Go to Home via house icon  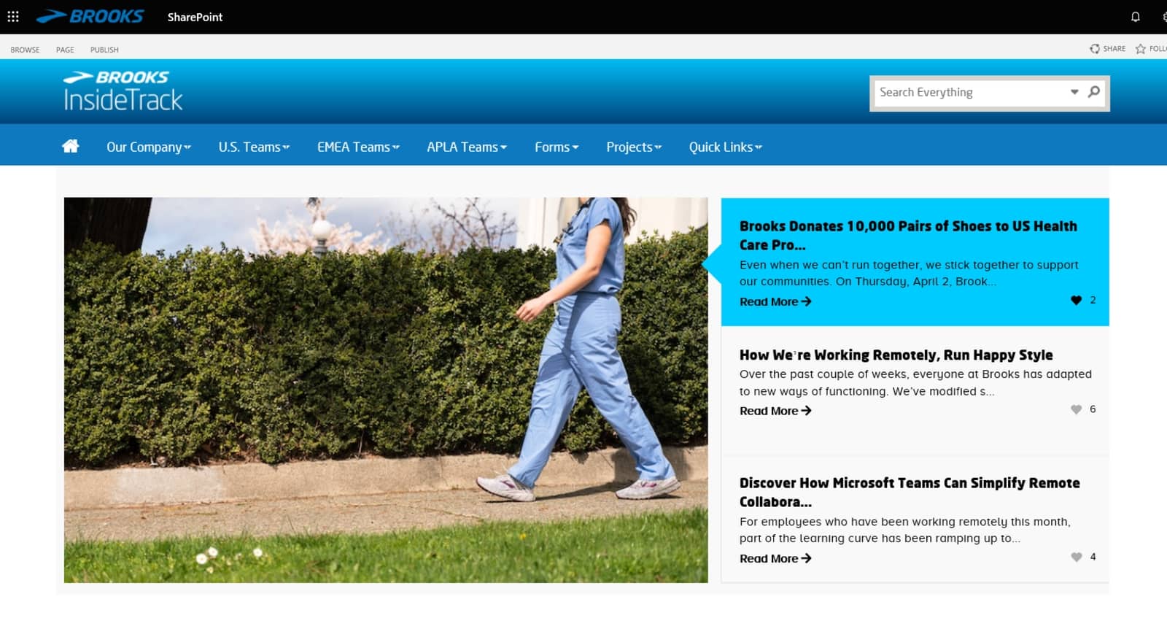click(71, 146)
